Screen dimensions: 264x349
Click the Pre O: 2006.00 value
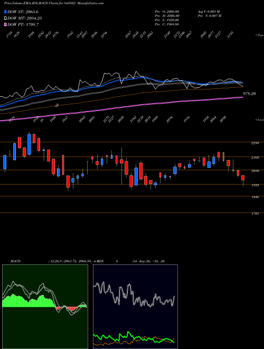click(x=167, y=12)
